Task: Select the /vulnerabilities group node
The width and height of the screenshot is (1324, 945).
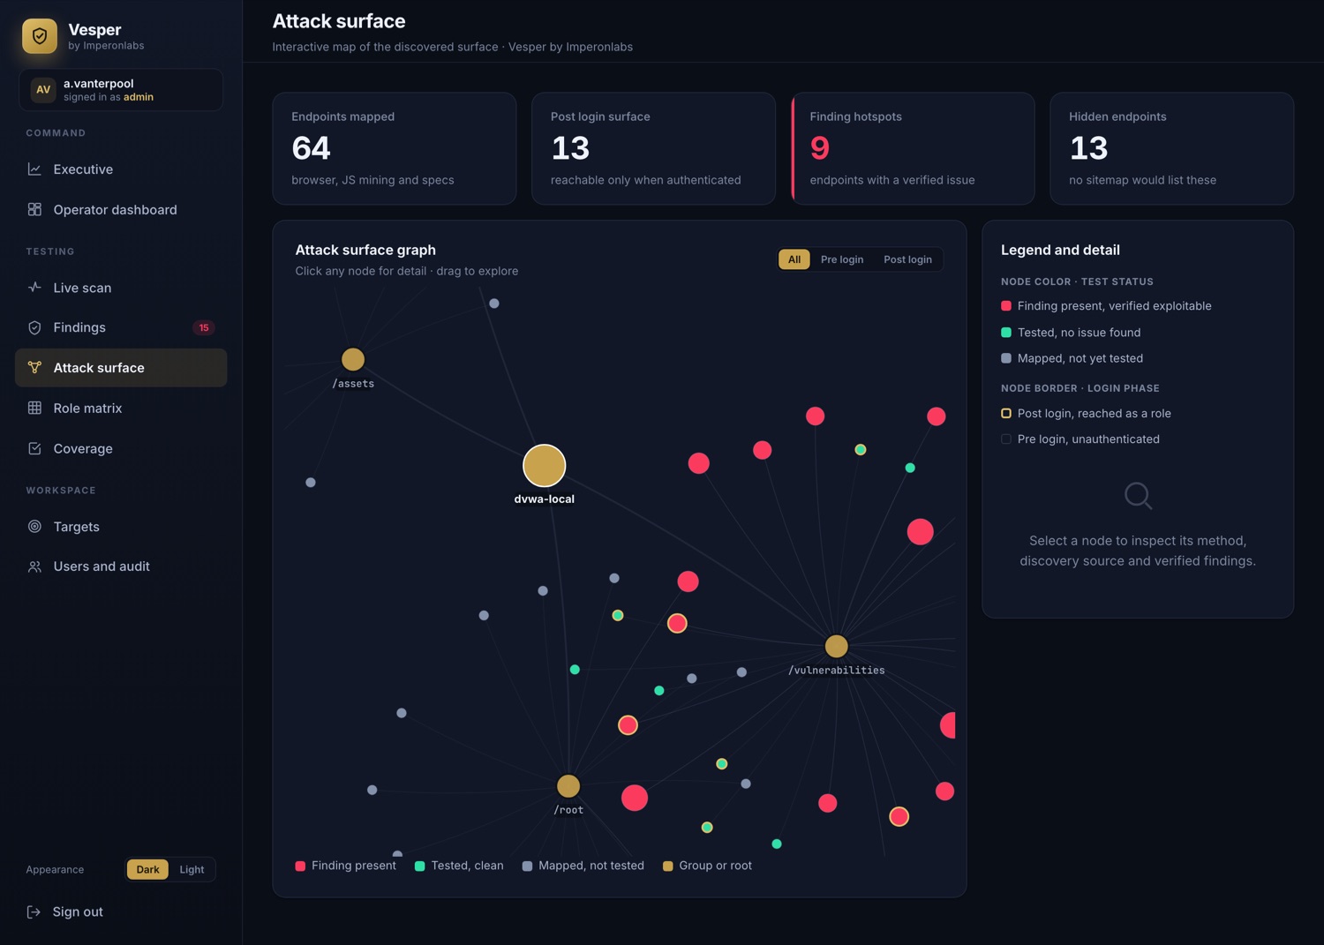Action: (x=836, y=646)
